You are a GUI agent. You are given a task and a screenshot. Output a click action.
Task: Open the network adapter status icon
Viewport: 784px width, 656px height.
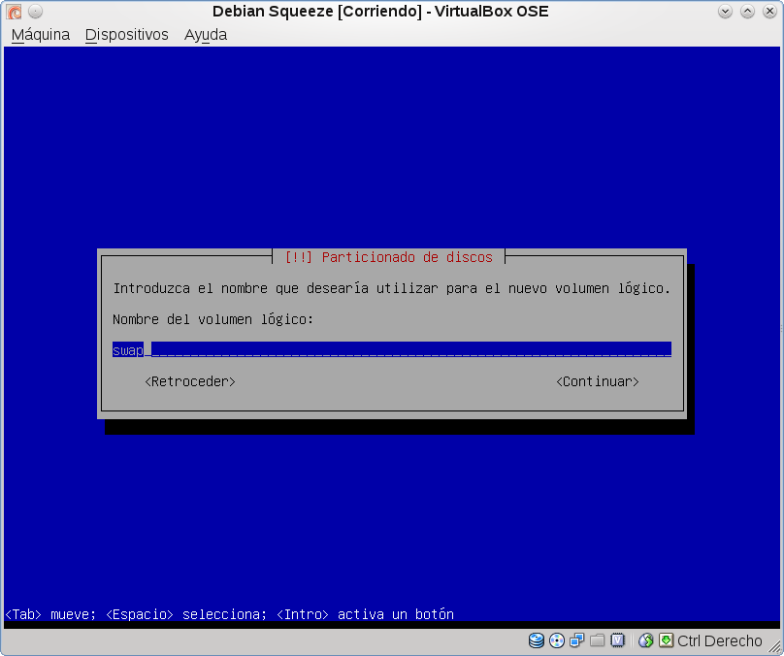point(577,640)
